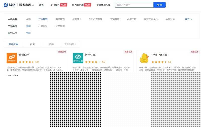Image resolution: width=201 pixels, height=127 pixels.
Task: Filter by 厂商代发 subcategory
Action: point(43,26)
